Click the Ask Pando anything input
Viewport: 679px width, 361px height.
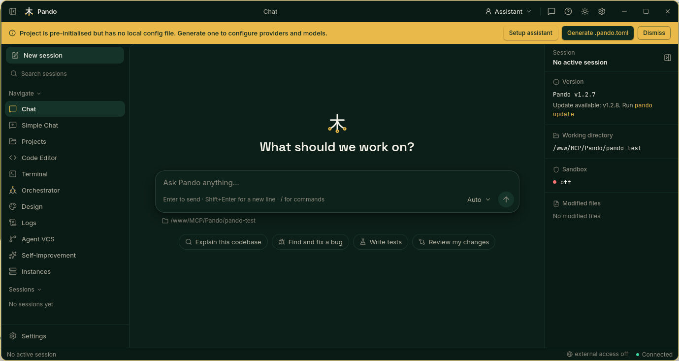337,183
